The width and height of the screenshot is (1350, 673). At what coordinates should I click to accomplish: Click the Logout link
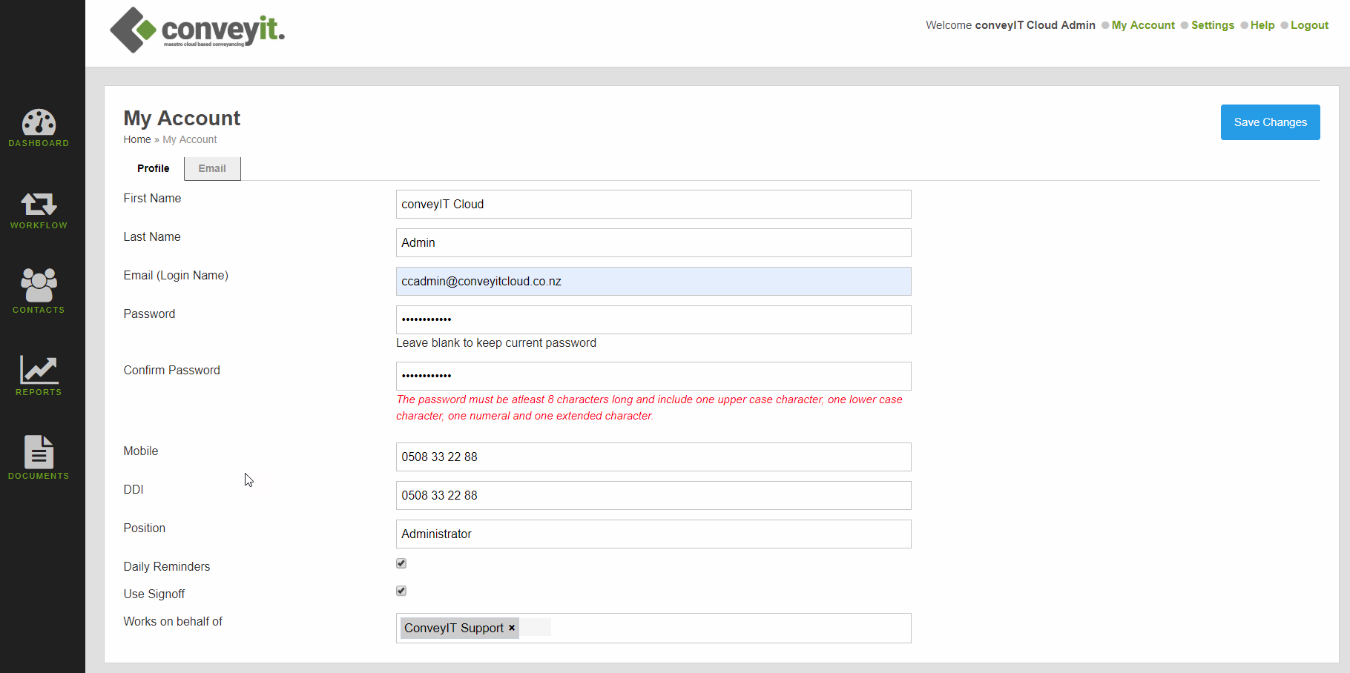[1309, 25]
